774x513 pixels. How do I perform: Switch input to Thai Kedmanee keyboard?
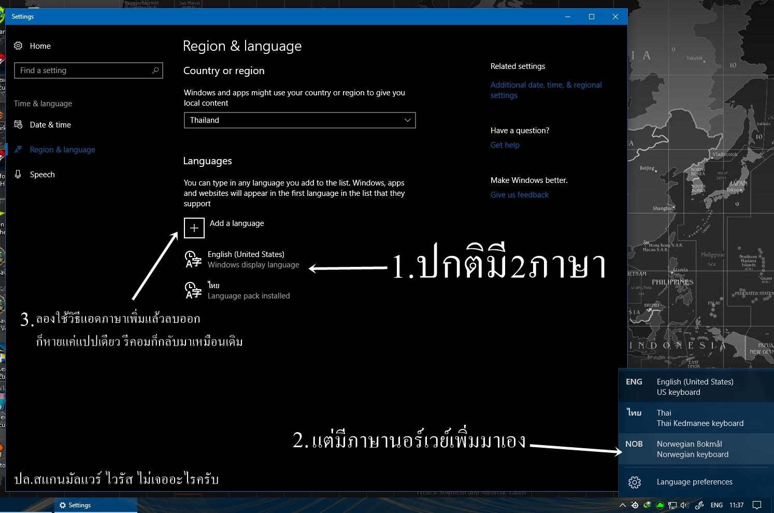[696, 418]
